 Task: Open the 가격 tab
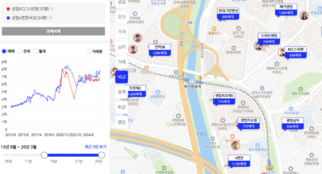[x=122, y=32]
